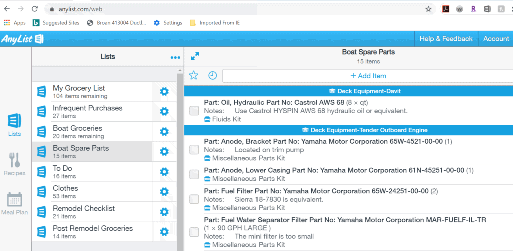Click the list icon next to Clothes

(x=41, y=192)
